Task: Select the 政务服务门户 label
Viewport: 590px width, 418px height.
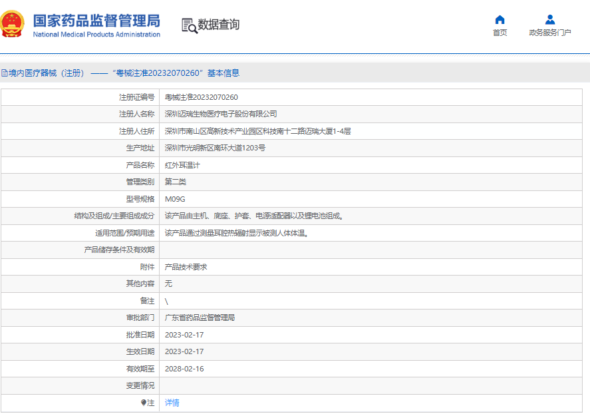Action: pos(549,33)
